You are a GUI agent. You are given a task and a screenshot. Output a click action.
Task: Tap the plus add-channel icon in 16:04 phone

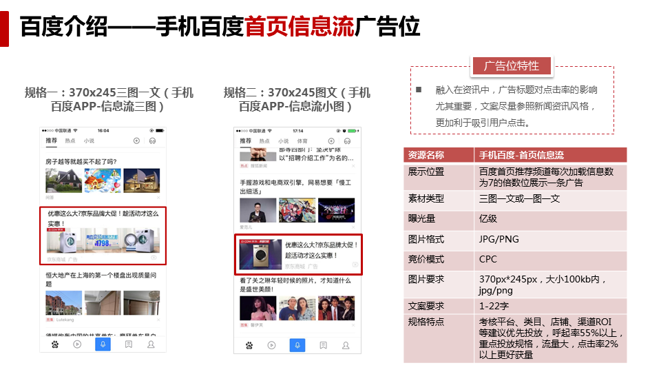pos(136,141)
